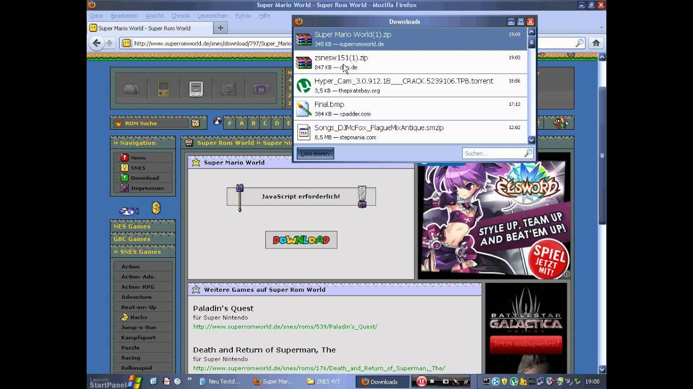Click the green exclamation icon beside Download
This screenshot has width=693, height=389.
[x=125, y=178]
